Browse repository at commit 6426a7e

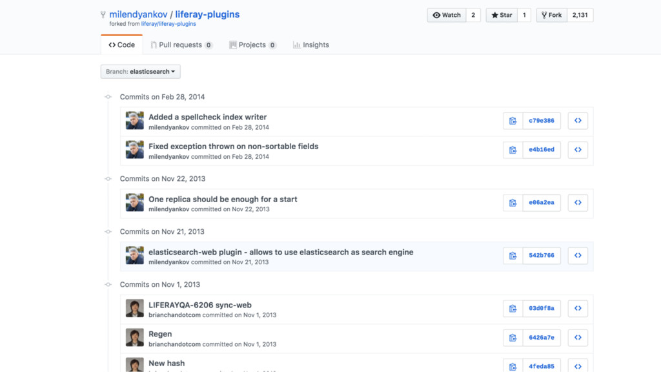click(x=578, y=337)
